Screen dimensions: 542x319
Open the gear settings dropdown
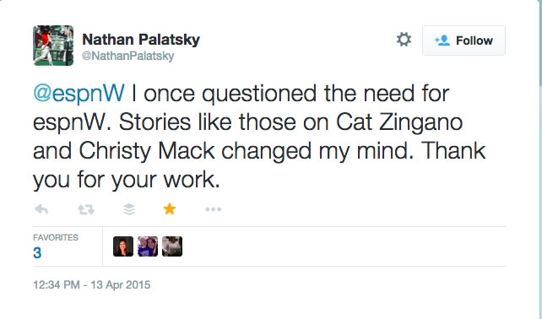pyautogui.click(x=404, y=40)
